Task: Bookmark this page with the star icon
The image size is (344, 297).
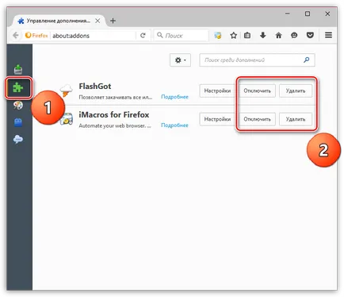Action: [233, 35]
